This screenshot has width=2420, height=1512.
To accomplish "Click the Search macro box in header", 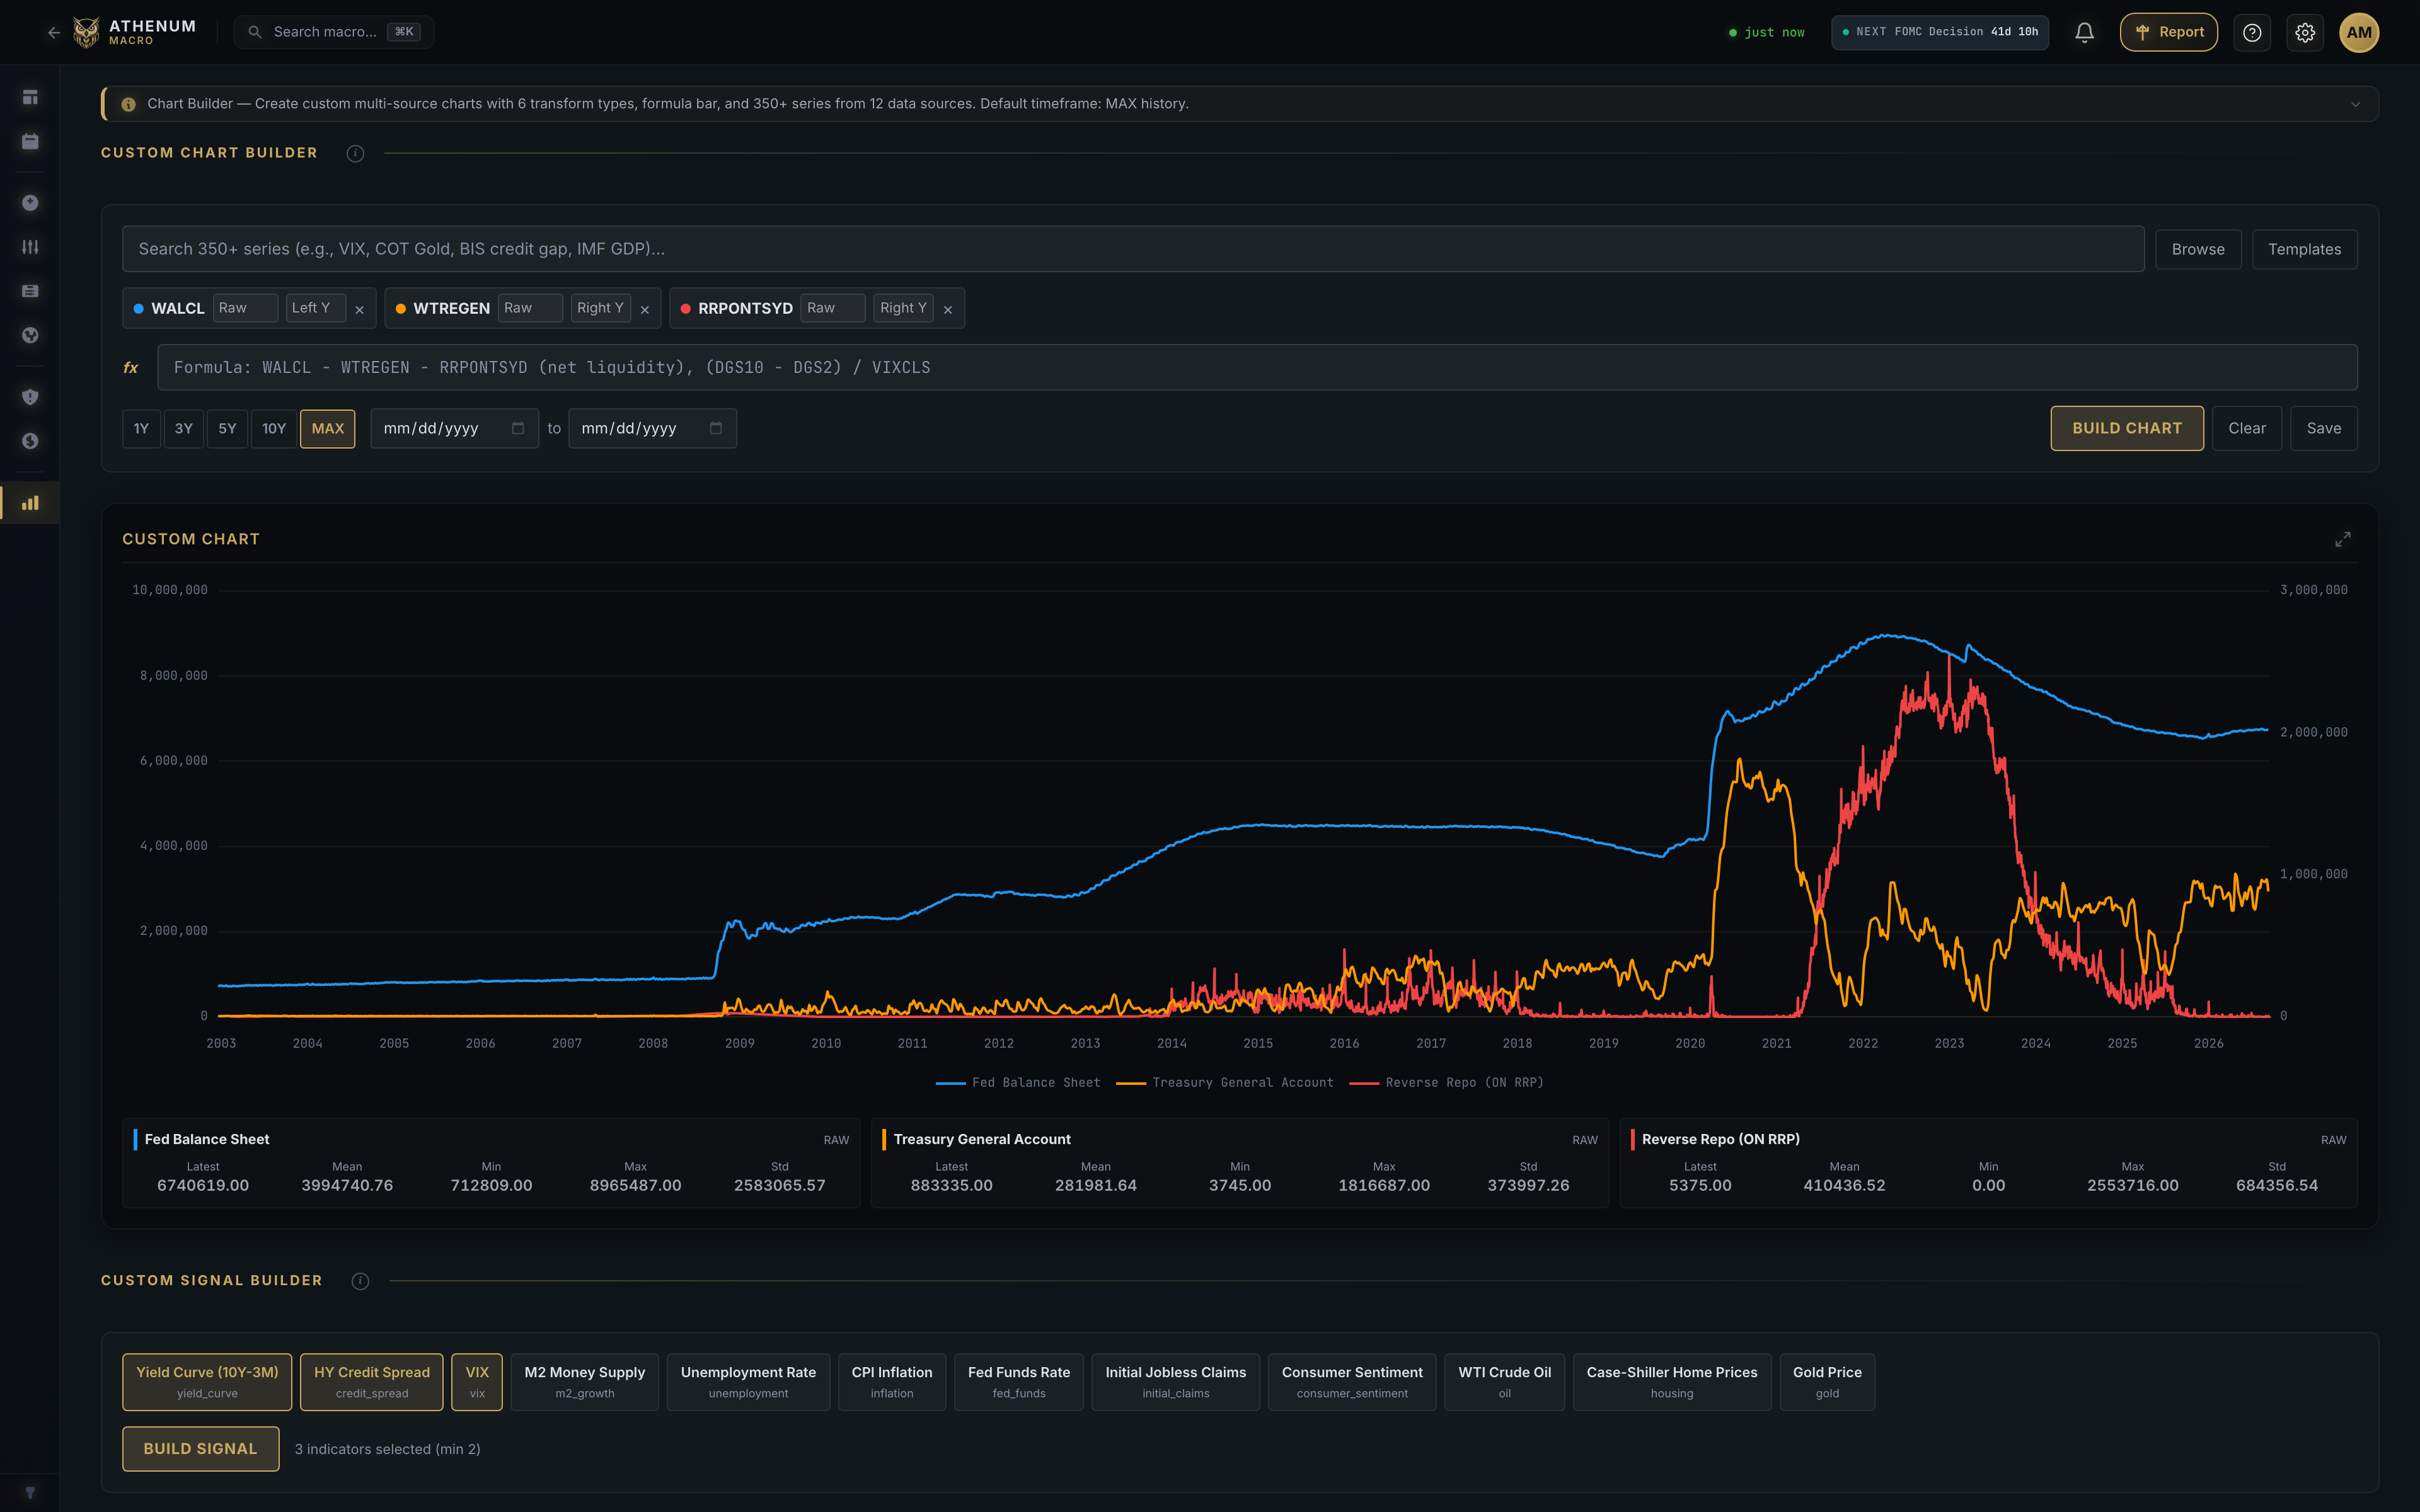I will point(334,32).
